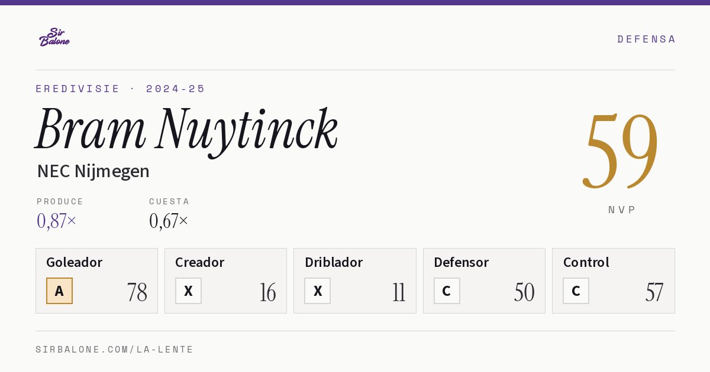Select the Creador grade X badge

(188, 291)
